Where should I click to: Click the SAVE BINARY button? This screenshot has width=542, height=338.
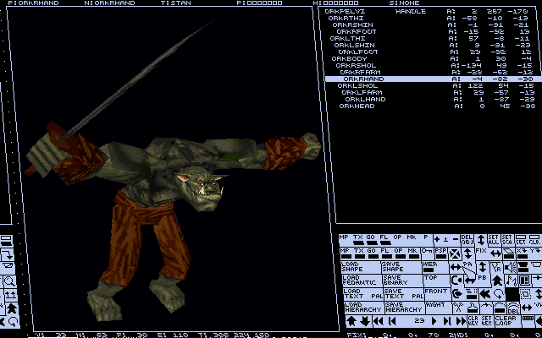[x=403, y=281]
